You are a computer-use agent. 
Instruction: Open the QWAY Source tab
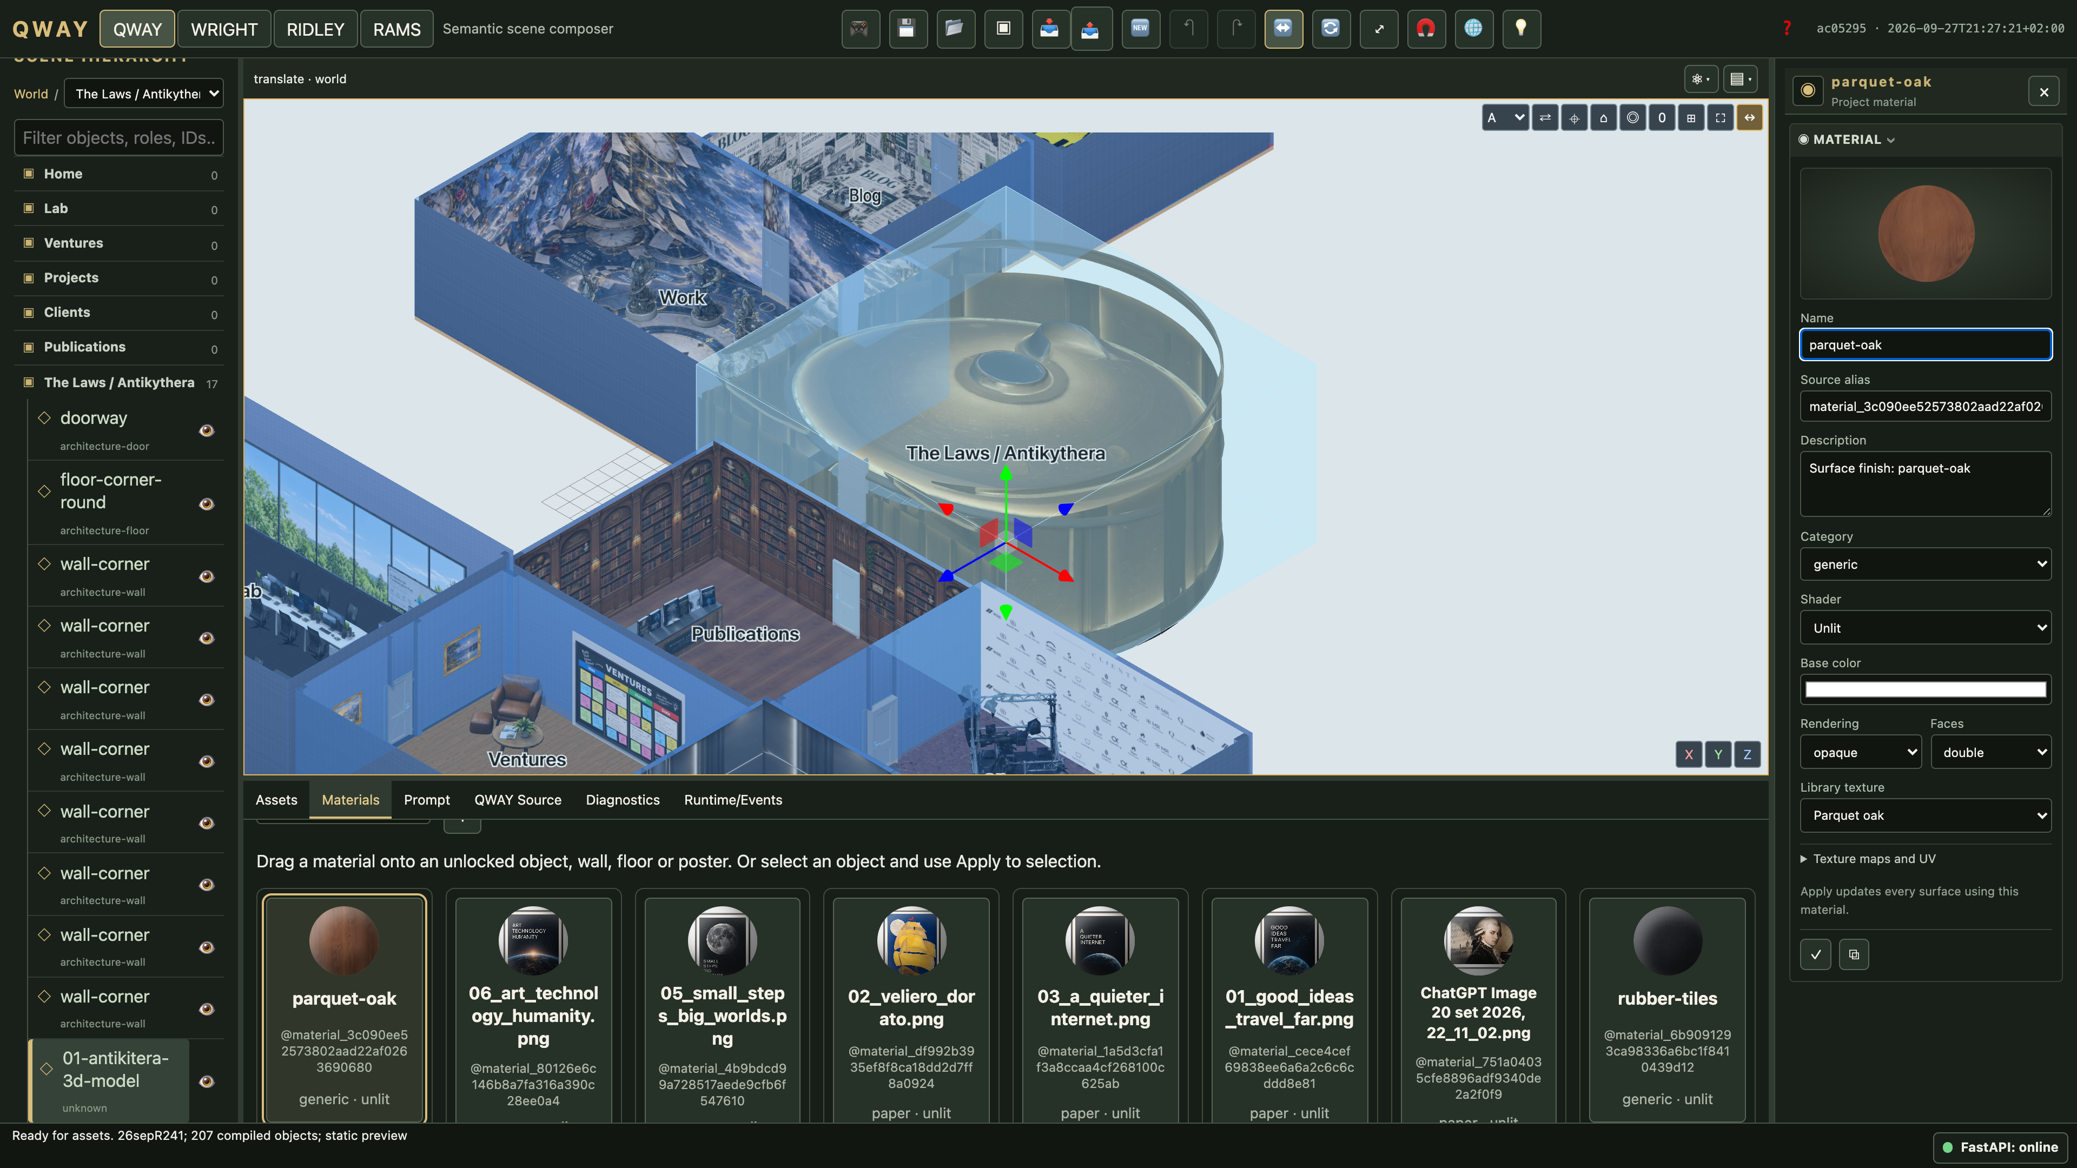coord(518,800)
